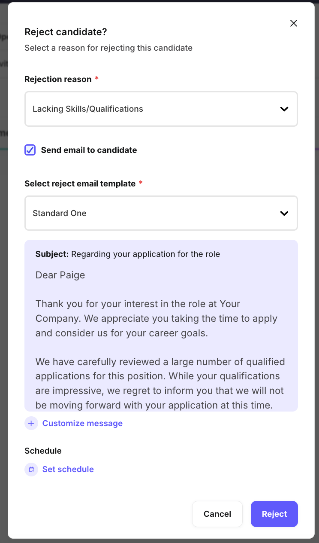Click the 'Rejection reason' field label
Image resolution: width=319 pixels, height=543 pixels.
(x=58, y=79)
